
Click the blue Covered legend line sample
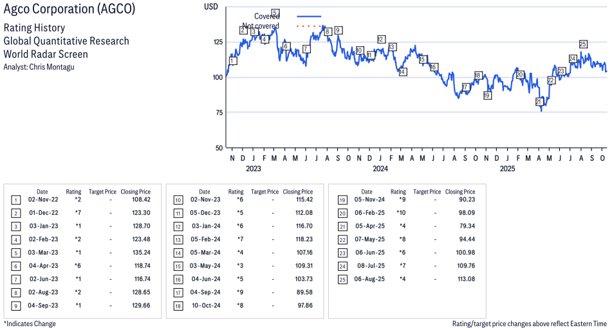pyautogui.click(x=309, y=16)
